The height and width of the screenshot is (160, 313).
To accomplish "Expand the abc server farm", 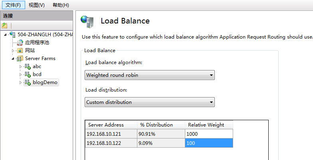I will [x=21, y=67].
